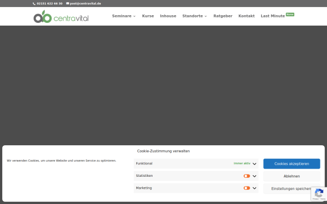Viewport: 327px width, 204px height.
Task: Expand the Statistiken cookie details
Action: (254, 176)
